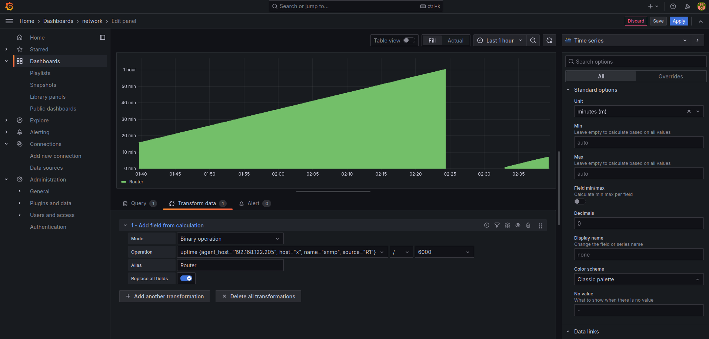Viewport: 709px width, 339px height.
Task: Open Playlists in sidebar
Action: tap(40, 73)
